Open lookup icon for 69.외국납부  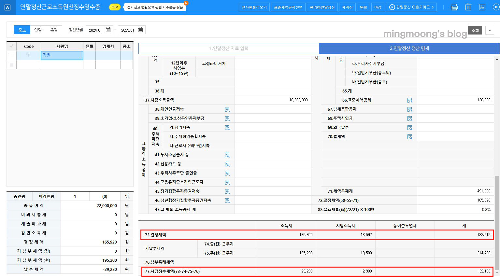click(410, 128)
